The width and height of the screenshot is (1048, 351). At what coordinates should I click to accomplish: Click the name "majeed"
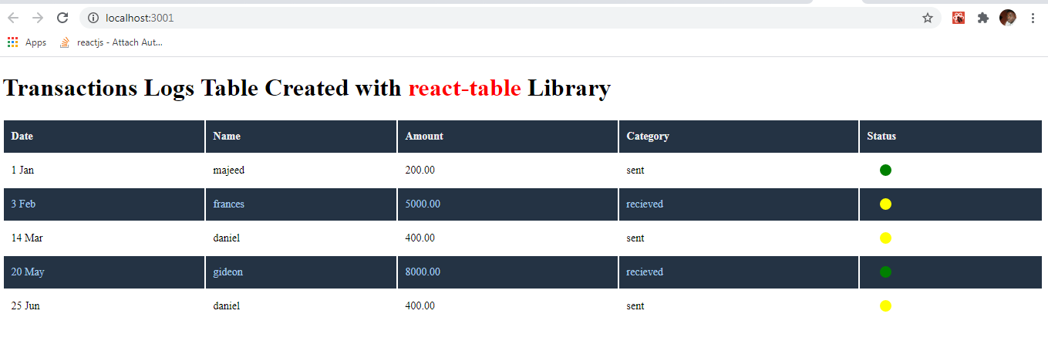pos(228,170)
